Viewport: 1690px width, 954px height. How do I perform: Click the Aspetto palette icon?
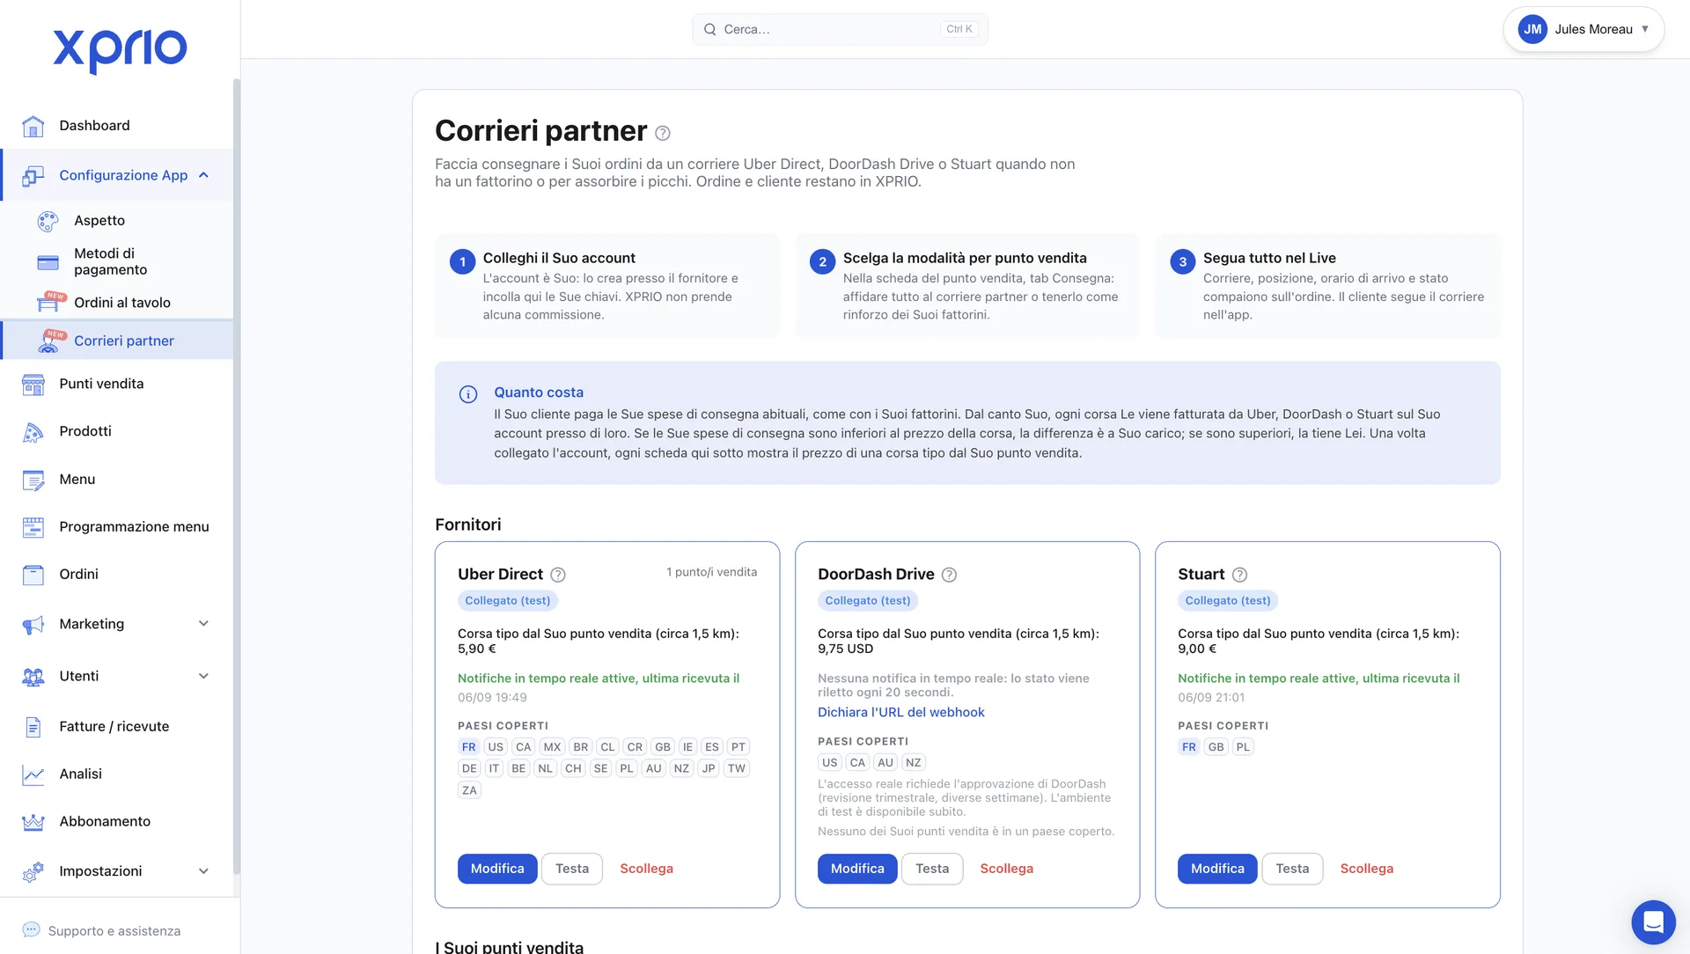click(x=48, y=221)
